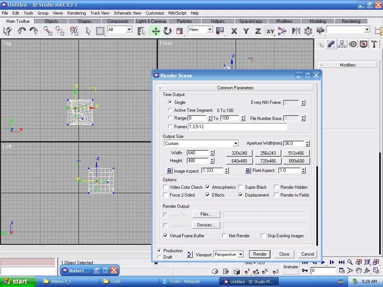The height and width of the screenshot is (287, 383).
Task: Open the Select by Name list icon
Action: pos(141,31)
